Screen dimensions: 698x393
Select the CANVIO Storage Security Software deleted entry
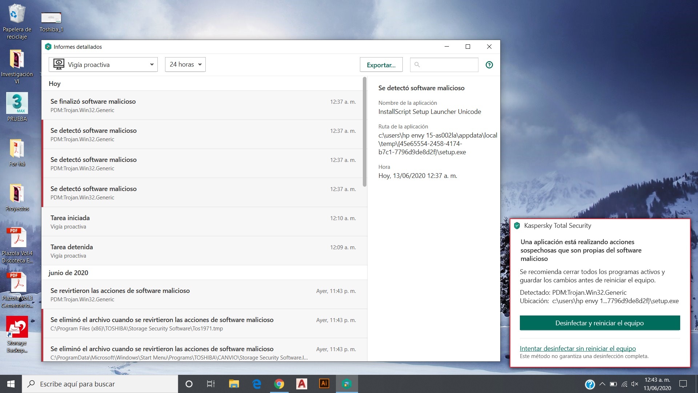click(x=202, y=350)
